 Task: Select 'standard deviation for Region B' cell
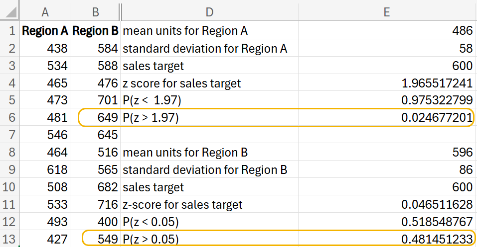tap(209, 170)
